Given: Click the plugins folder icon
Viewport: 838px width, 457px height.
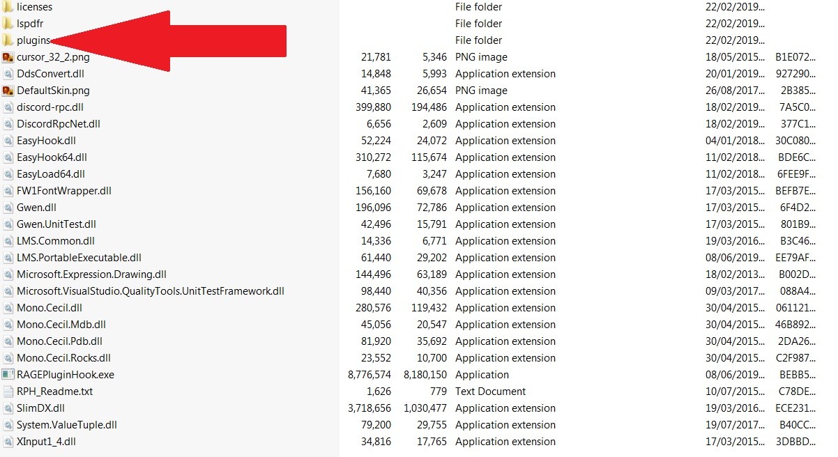Looking at the screenshot, I should pyautogui.click(x=8, y=40).
